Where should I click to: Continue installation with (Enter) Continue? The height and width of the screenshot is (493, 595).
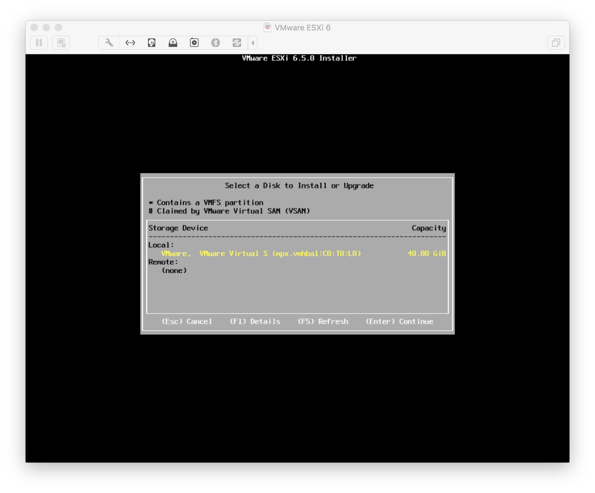[399, 321]
